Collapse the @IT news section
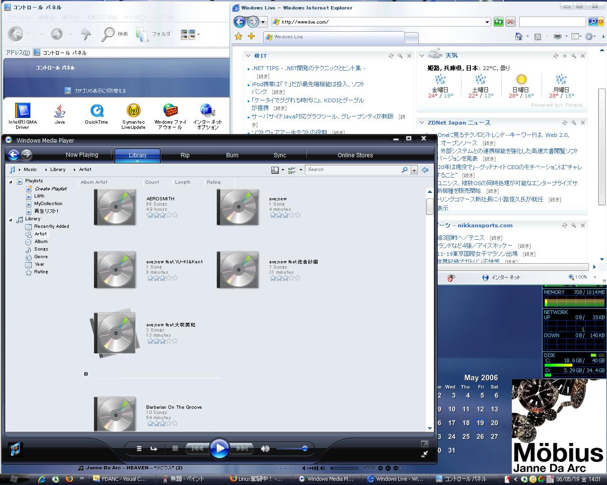 248,56
